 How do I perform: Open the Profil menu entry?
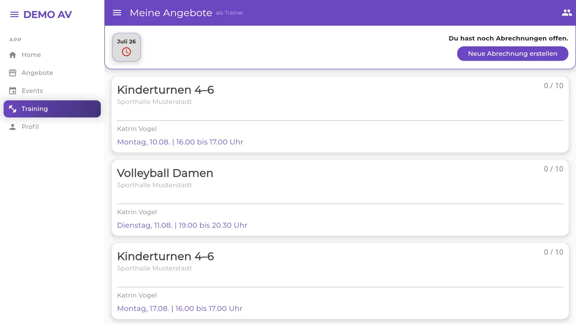coord(52,127)
